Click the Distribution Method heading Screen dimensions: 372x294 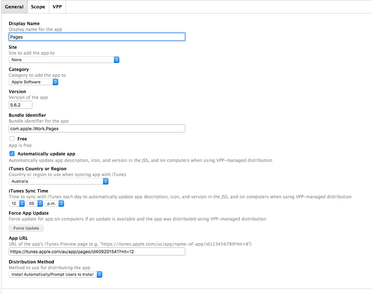click(31, 262)
